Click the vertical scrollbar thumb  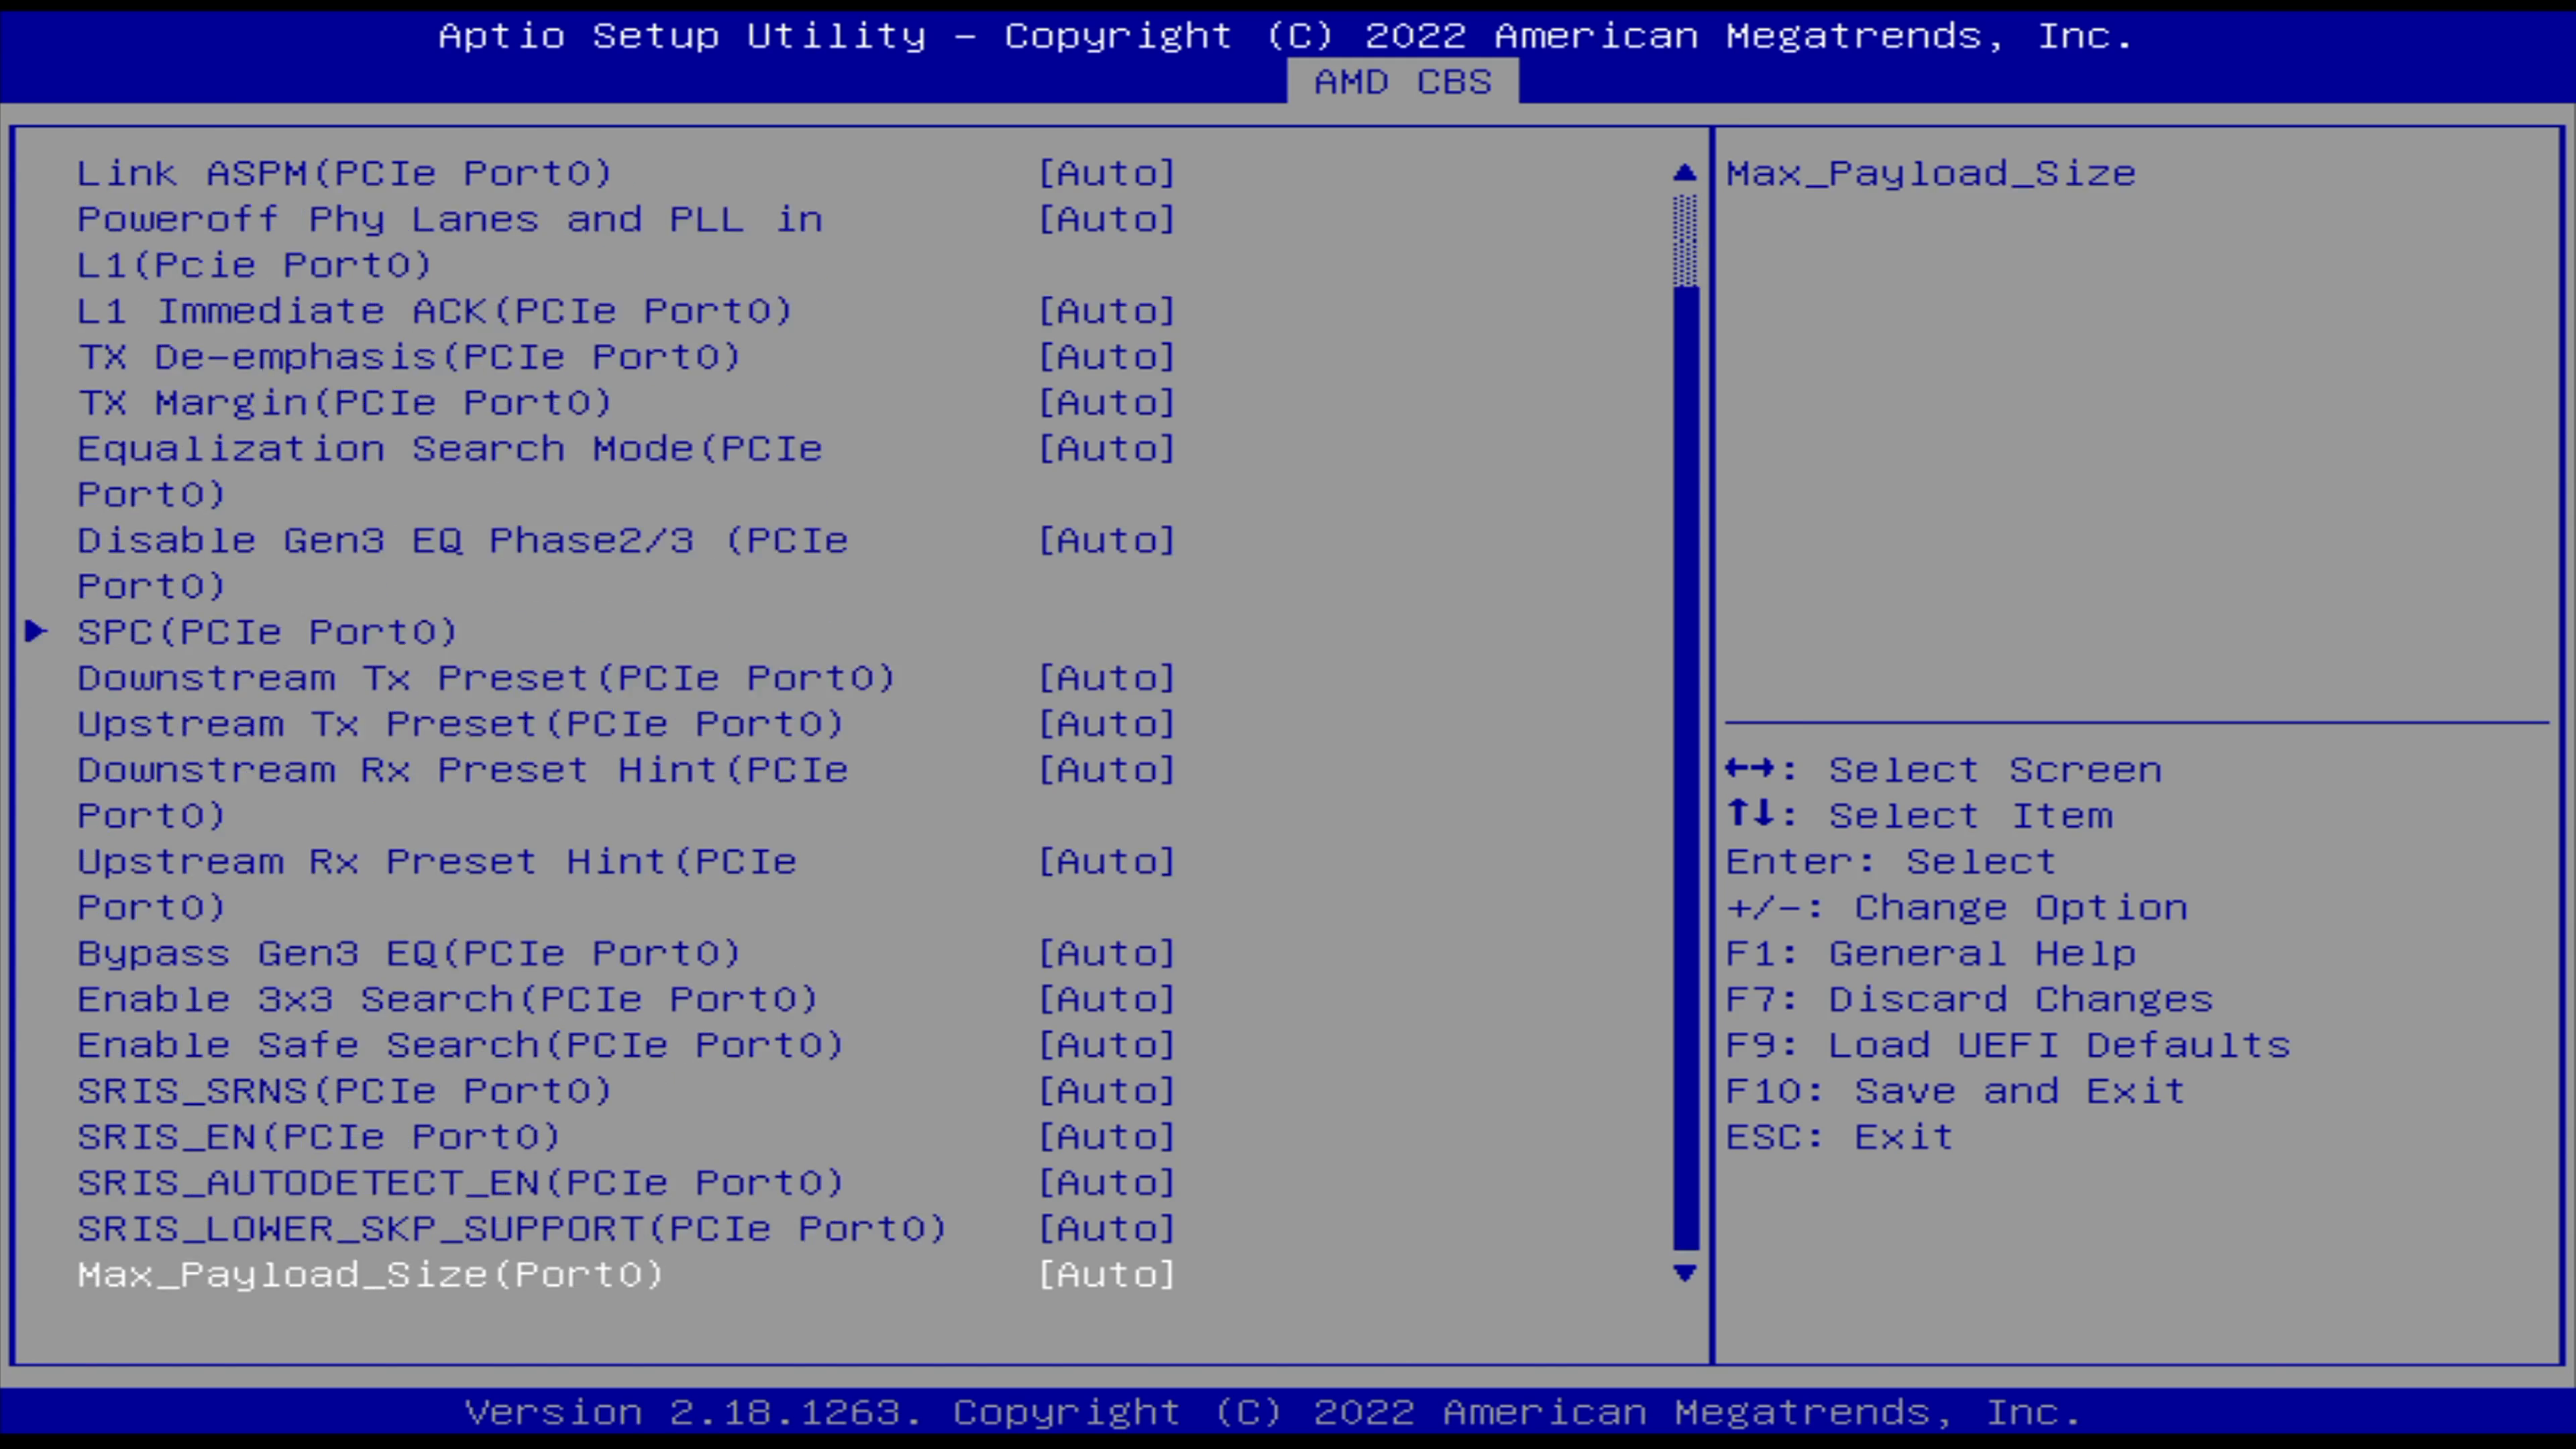coord(1685,241)
